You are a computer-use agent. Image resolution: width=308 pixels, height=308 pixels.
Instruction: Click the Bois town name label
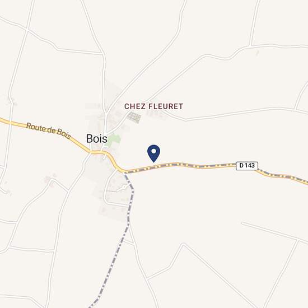click(x=97, y=139)
